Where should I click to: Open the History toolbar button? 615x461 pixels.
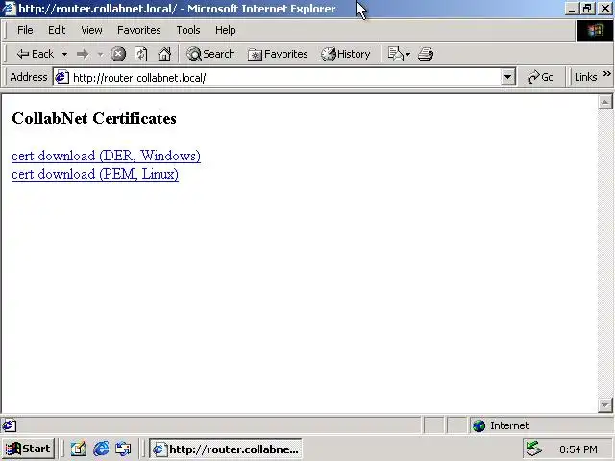345,54
